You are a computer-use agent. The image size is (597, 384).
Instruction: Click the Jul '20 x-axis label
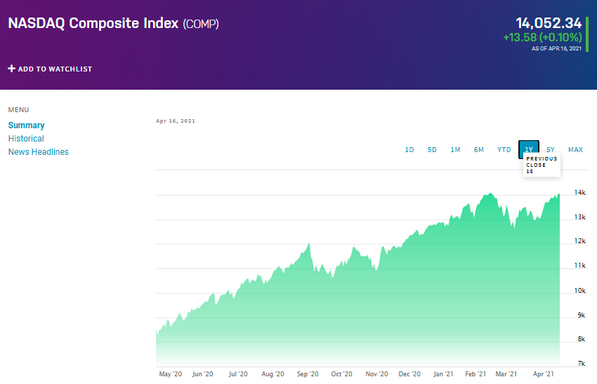238,374
